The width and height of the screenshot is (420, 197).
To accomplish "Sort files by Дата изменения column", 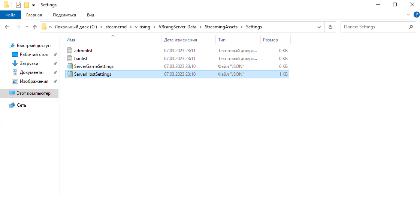I will (181, 40).
